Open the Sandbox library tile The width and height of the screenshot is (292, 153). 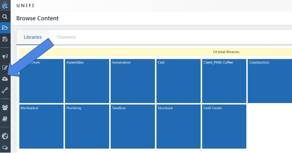[133, 126]
